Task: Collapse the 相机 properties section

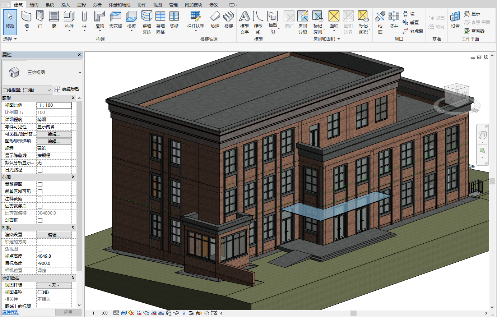Action: pos(73,228)
